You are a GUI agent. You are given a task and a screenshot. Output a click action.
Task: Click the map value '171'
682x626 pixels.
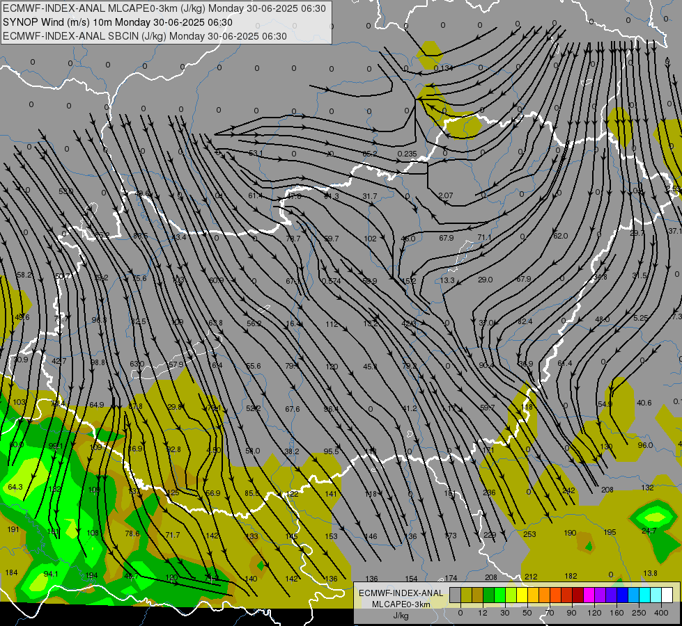(488, 450)
